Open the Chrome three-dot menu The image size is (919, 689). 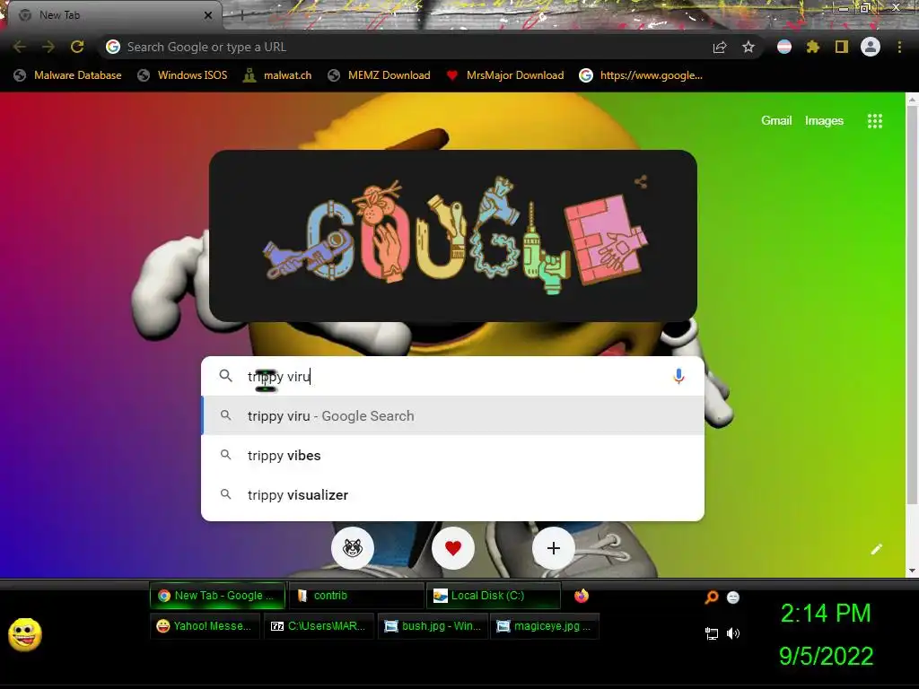[899, 47]
